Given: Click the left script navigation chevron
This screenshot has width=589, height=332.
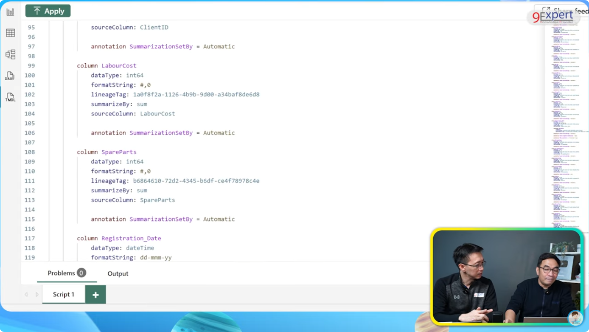Looking at the screenshot, I should (x=26, y=294).
